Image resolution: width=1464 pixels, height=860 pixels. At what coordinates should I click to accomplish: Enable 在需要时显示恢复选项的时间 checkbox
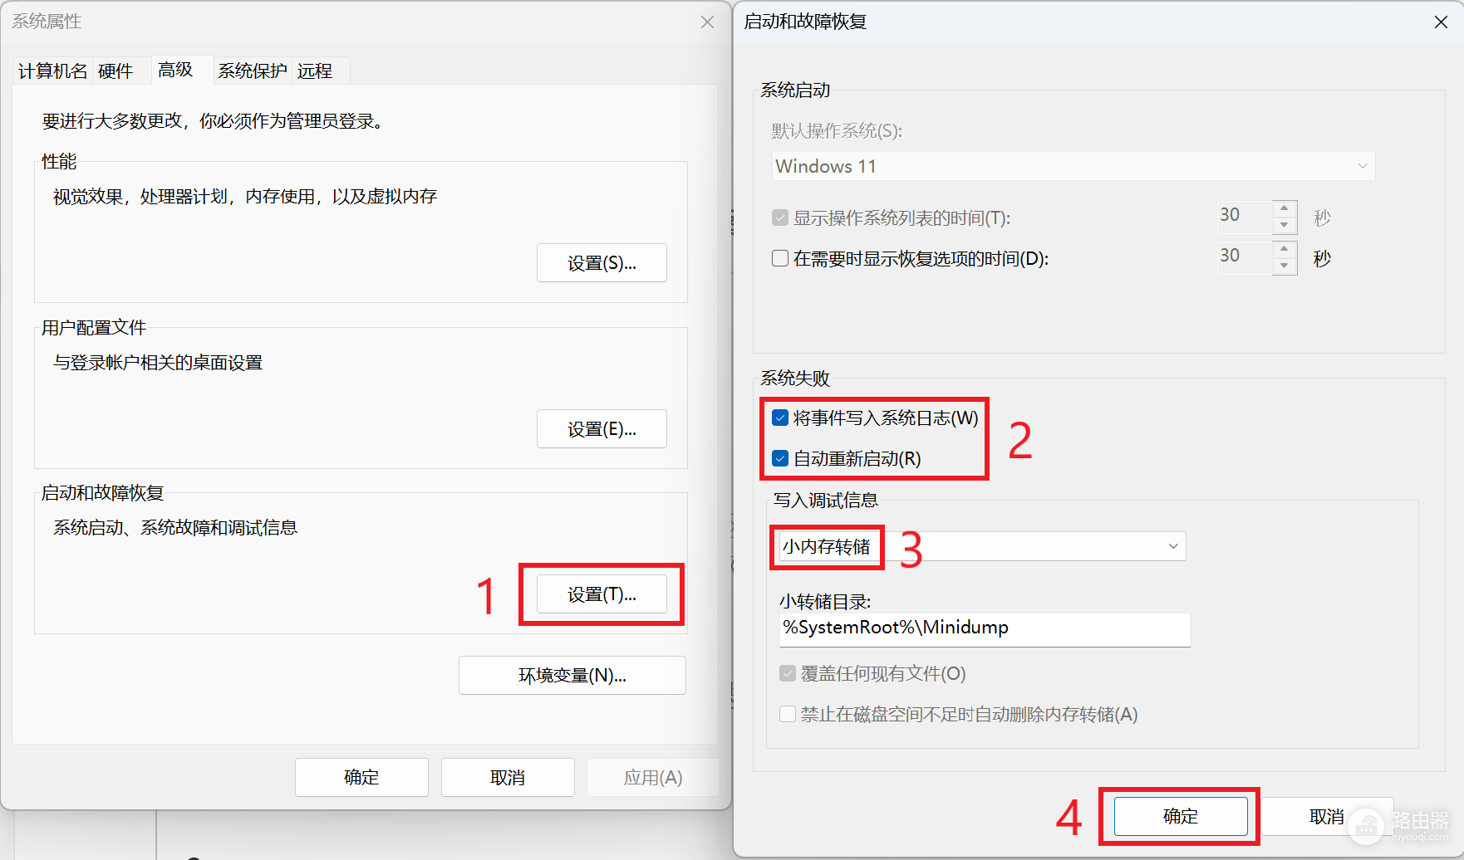click(779, 258)
